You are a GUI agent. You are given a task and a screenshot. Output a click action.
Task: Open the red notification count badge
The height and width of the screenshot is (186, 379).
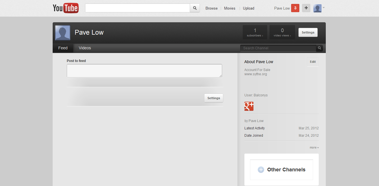click(295, 8)
